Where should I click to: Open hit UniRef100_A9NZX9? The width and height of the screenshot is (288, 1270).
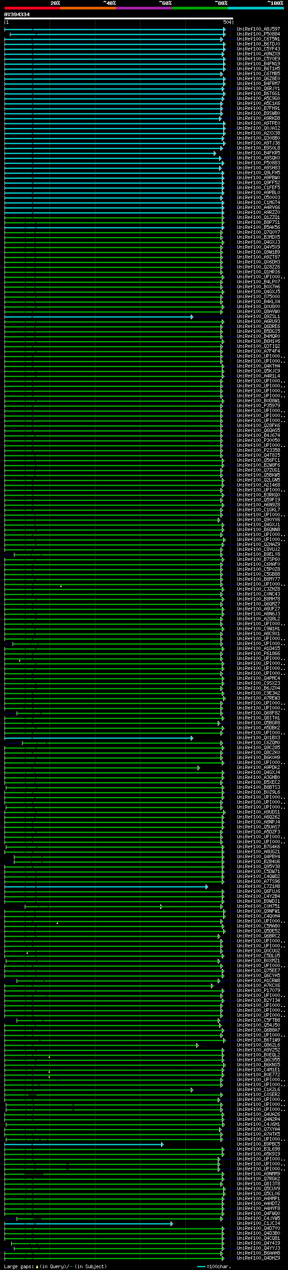click(258, 54)
